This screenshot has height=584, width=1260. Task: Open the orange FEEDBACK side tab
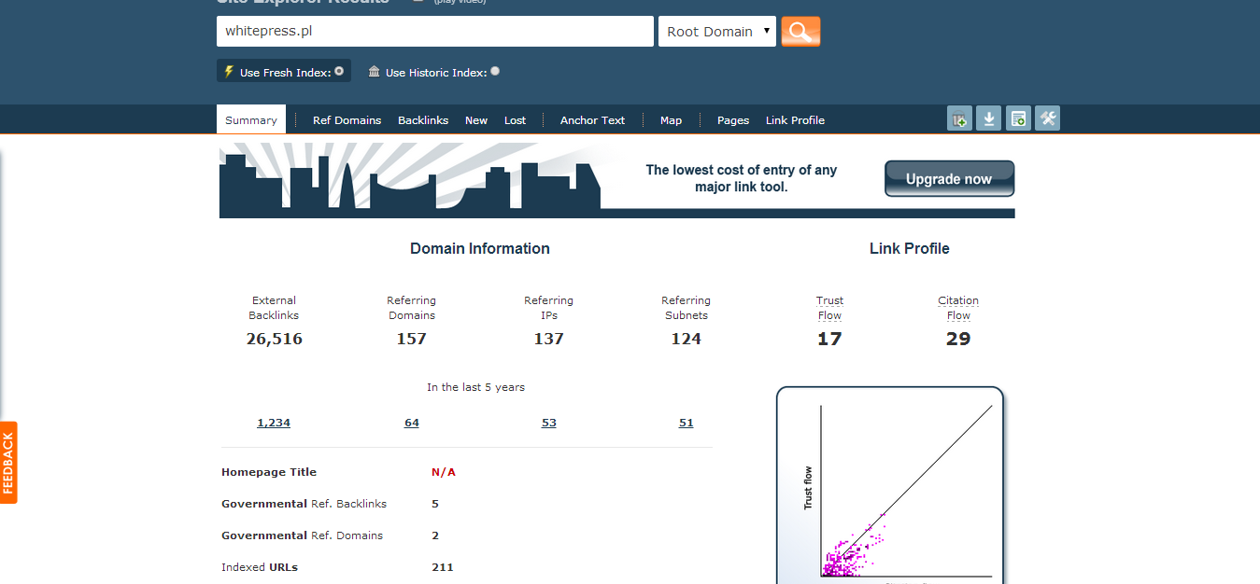8,463
